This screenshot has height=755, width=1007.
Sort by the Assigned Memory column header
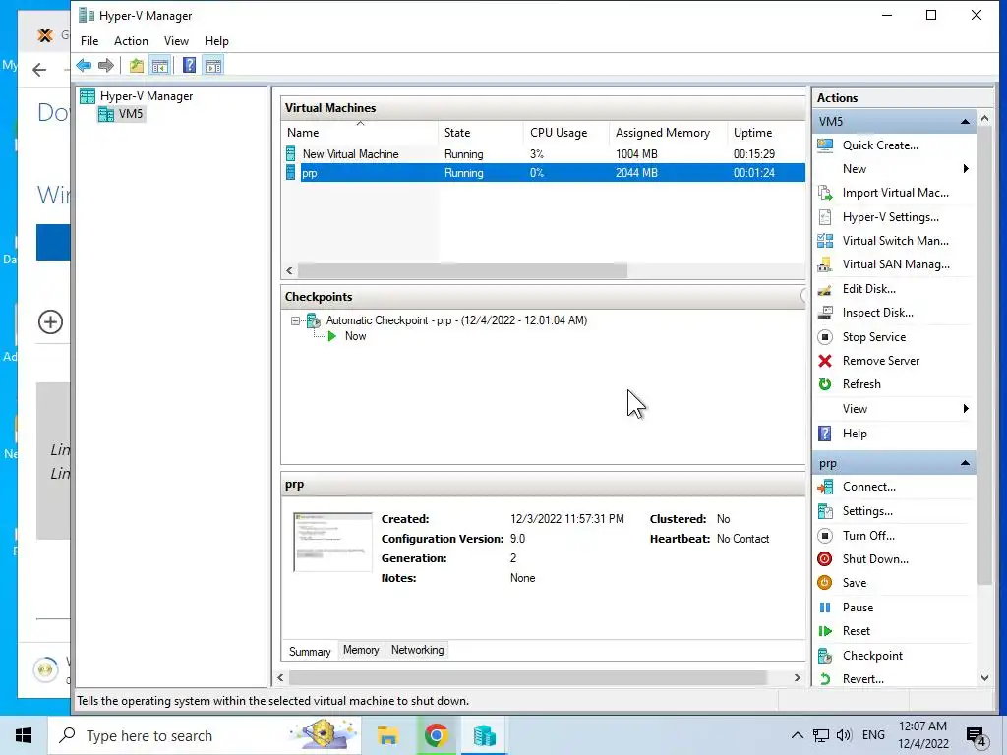tap(668, 133)
